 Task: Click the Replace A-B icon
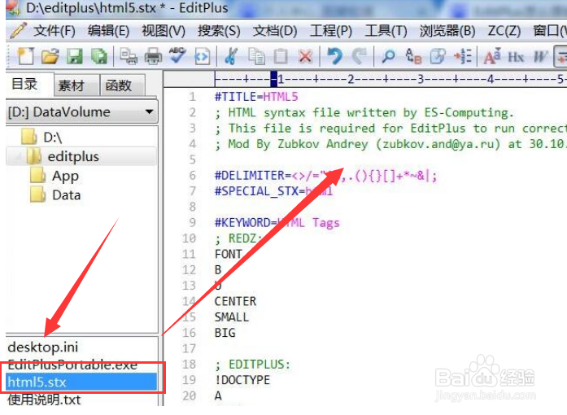pos(413,56)
